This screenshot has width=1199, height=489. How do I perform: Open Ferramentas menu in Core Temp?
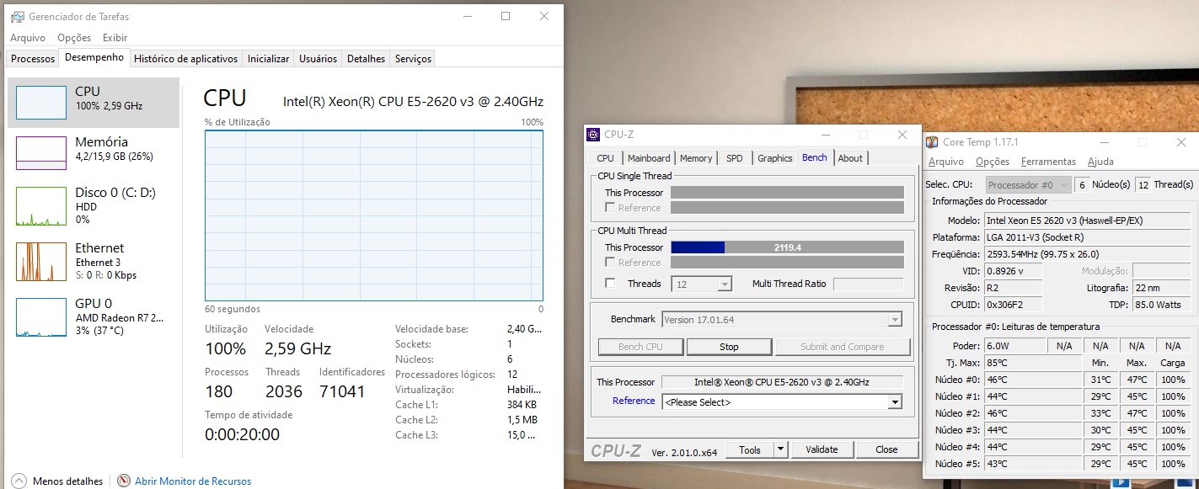point(1048,162)
